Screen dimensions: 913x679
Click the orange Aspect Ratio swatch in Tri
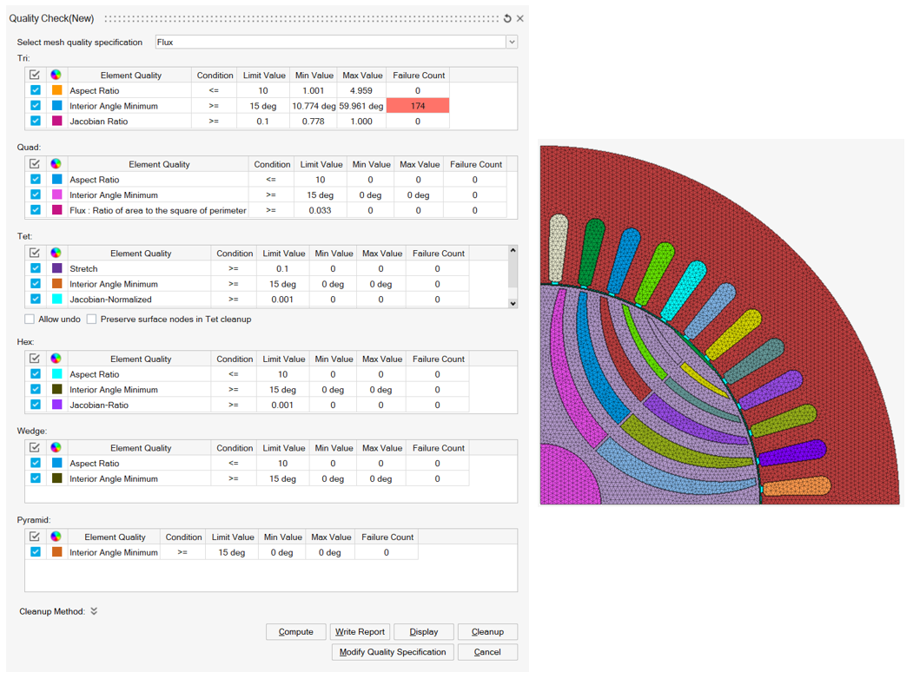(56, 90)
